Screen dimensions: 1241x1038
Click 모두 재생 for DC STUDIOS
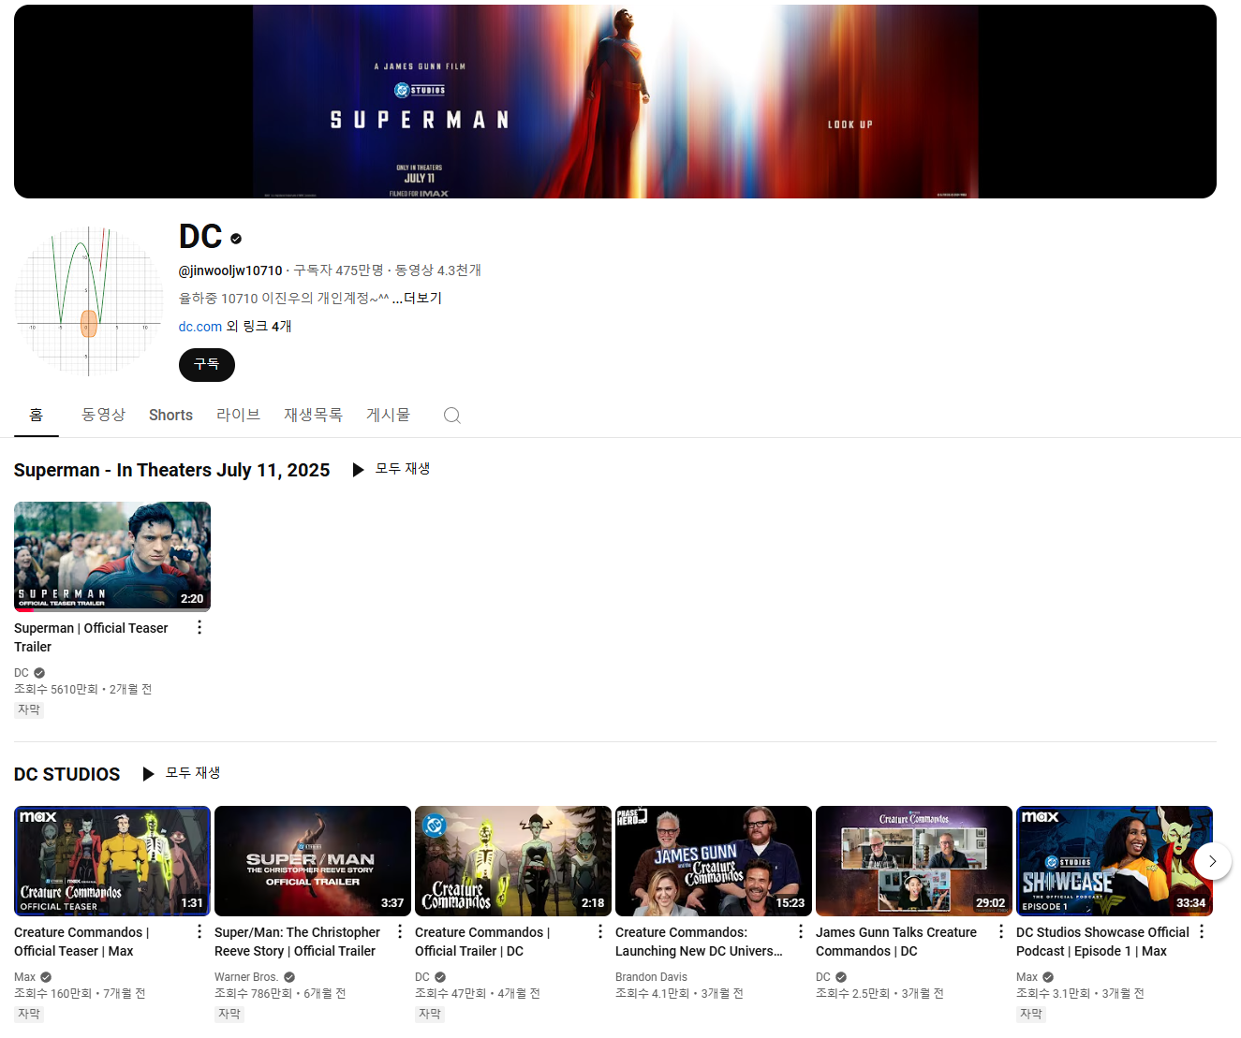193,773
